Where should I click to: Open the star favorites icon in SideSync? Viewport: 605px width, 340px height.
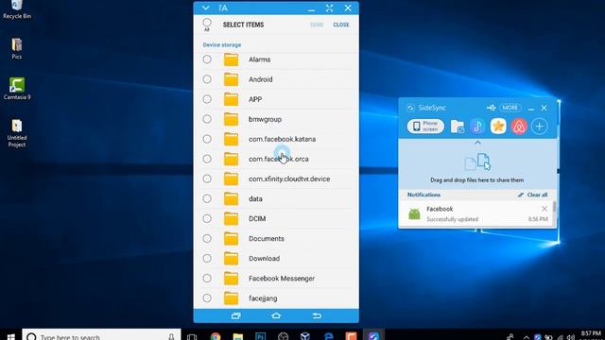pyautogui.click(x=498, y=126)
